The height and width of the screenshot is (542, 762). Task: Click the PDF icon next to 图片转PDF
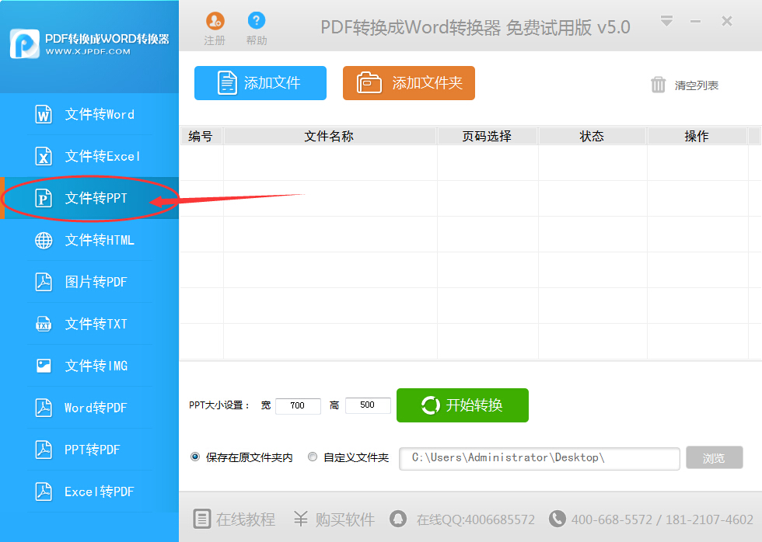pyautogui.click(x=44, y=282)
